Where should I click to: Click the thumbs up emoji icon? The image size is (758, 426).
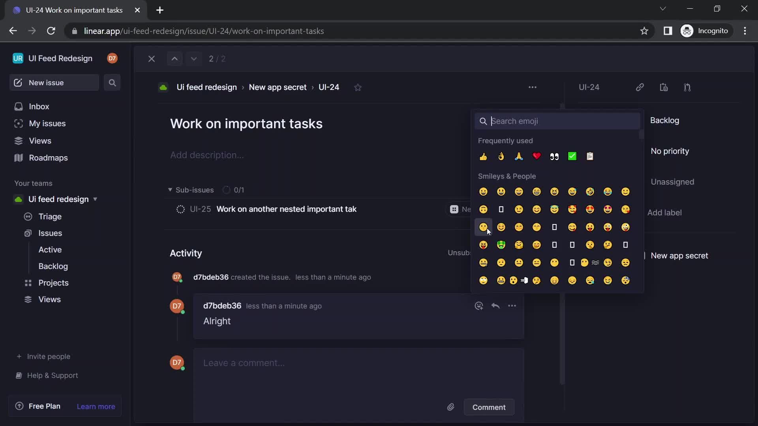pos(483,156)
